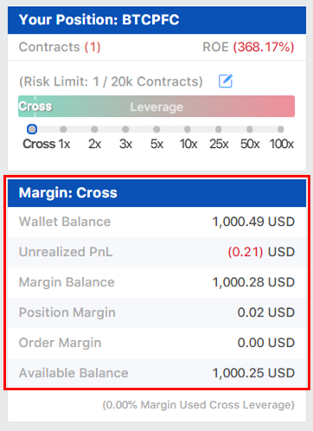This screenshot has width=313, height=431.
Task: Set leverage slider to 25x
Action: (x=219, y=129)
